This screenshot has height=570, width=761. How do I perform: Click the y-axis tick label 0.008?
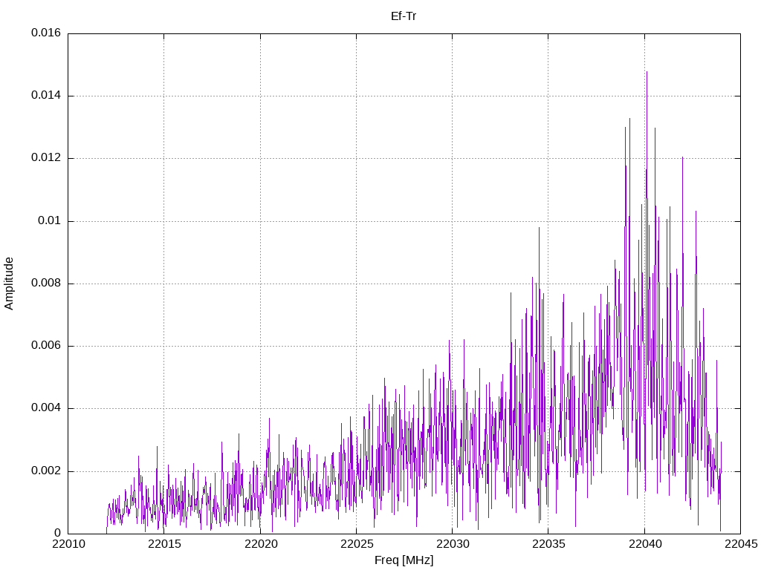pos(46,284)
